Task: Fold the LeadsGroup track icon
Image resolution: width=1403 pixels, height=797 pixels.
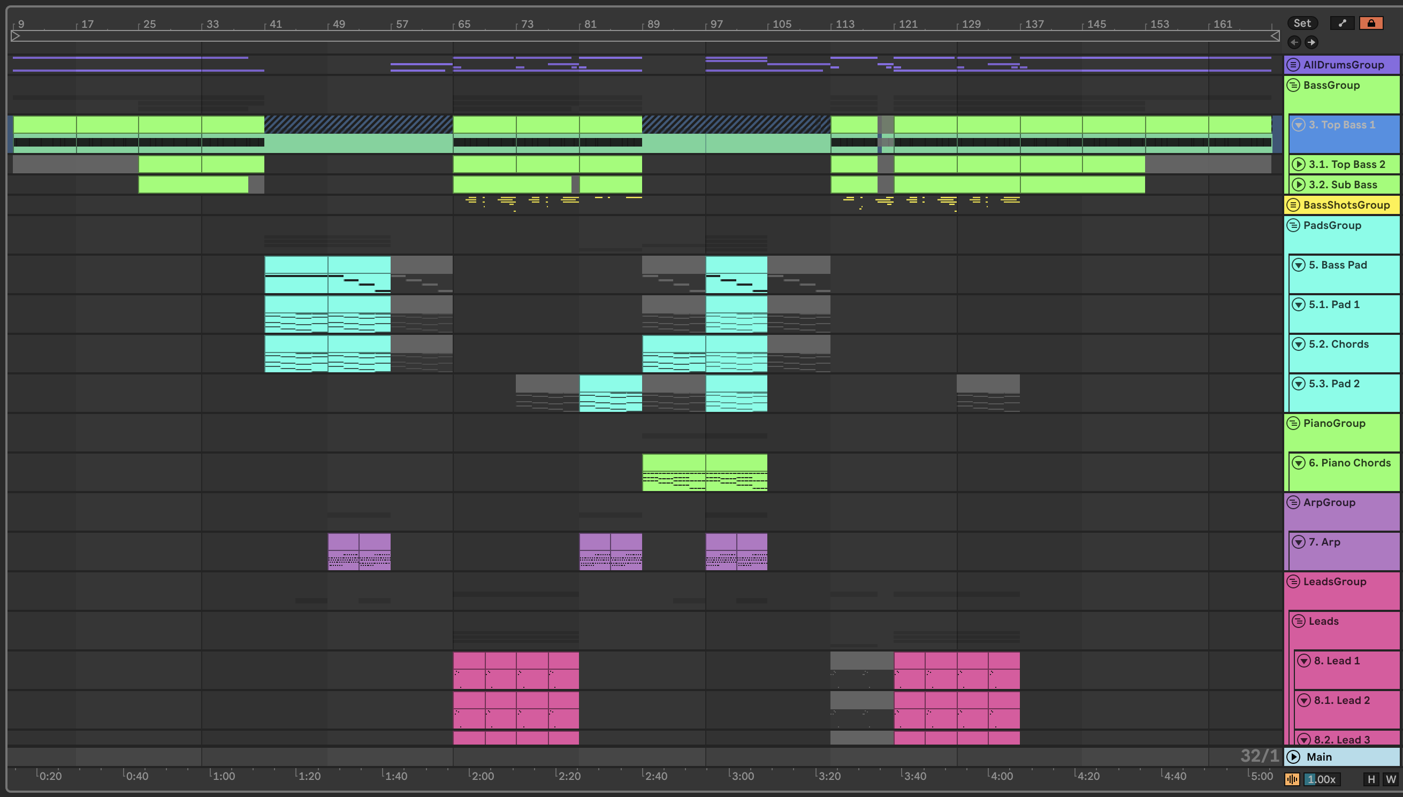Action: (1293, 581)
